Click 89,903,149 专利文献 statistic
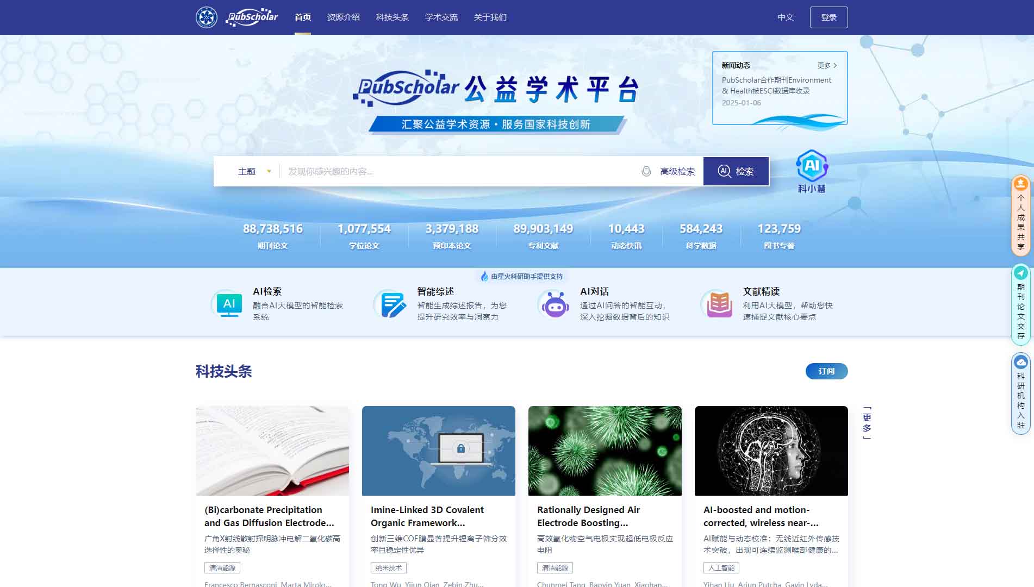The width and height of the screenshot is (1034, 587). (x=543, y=236)
